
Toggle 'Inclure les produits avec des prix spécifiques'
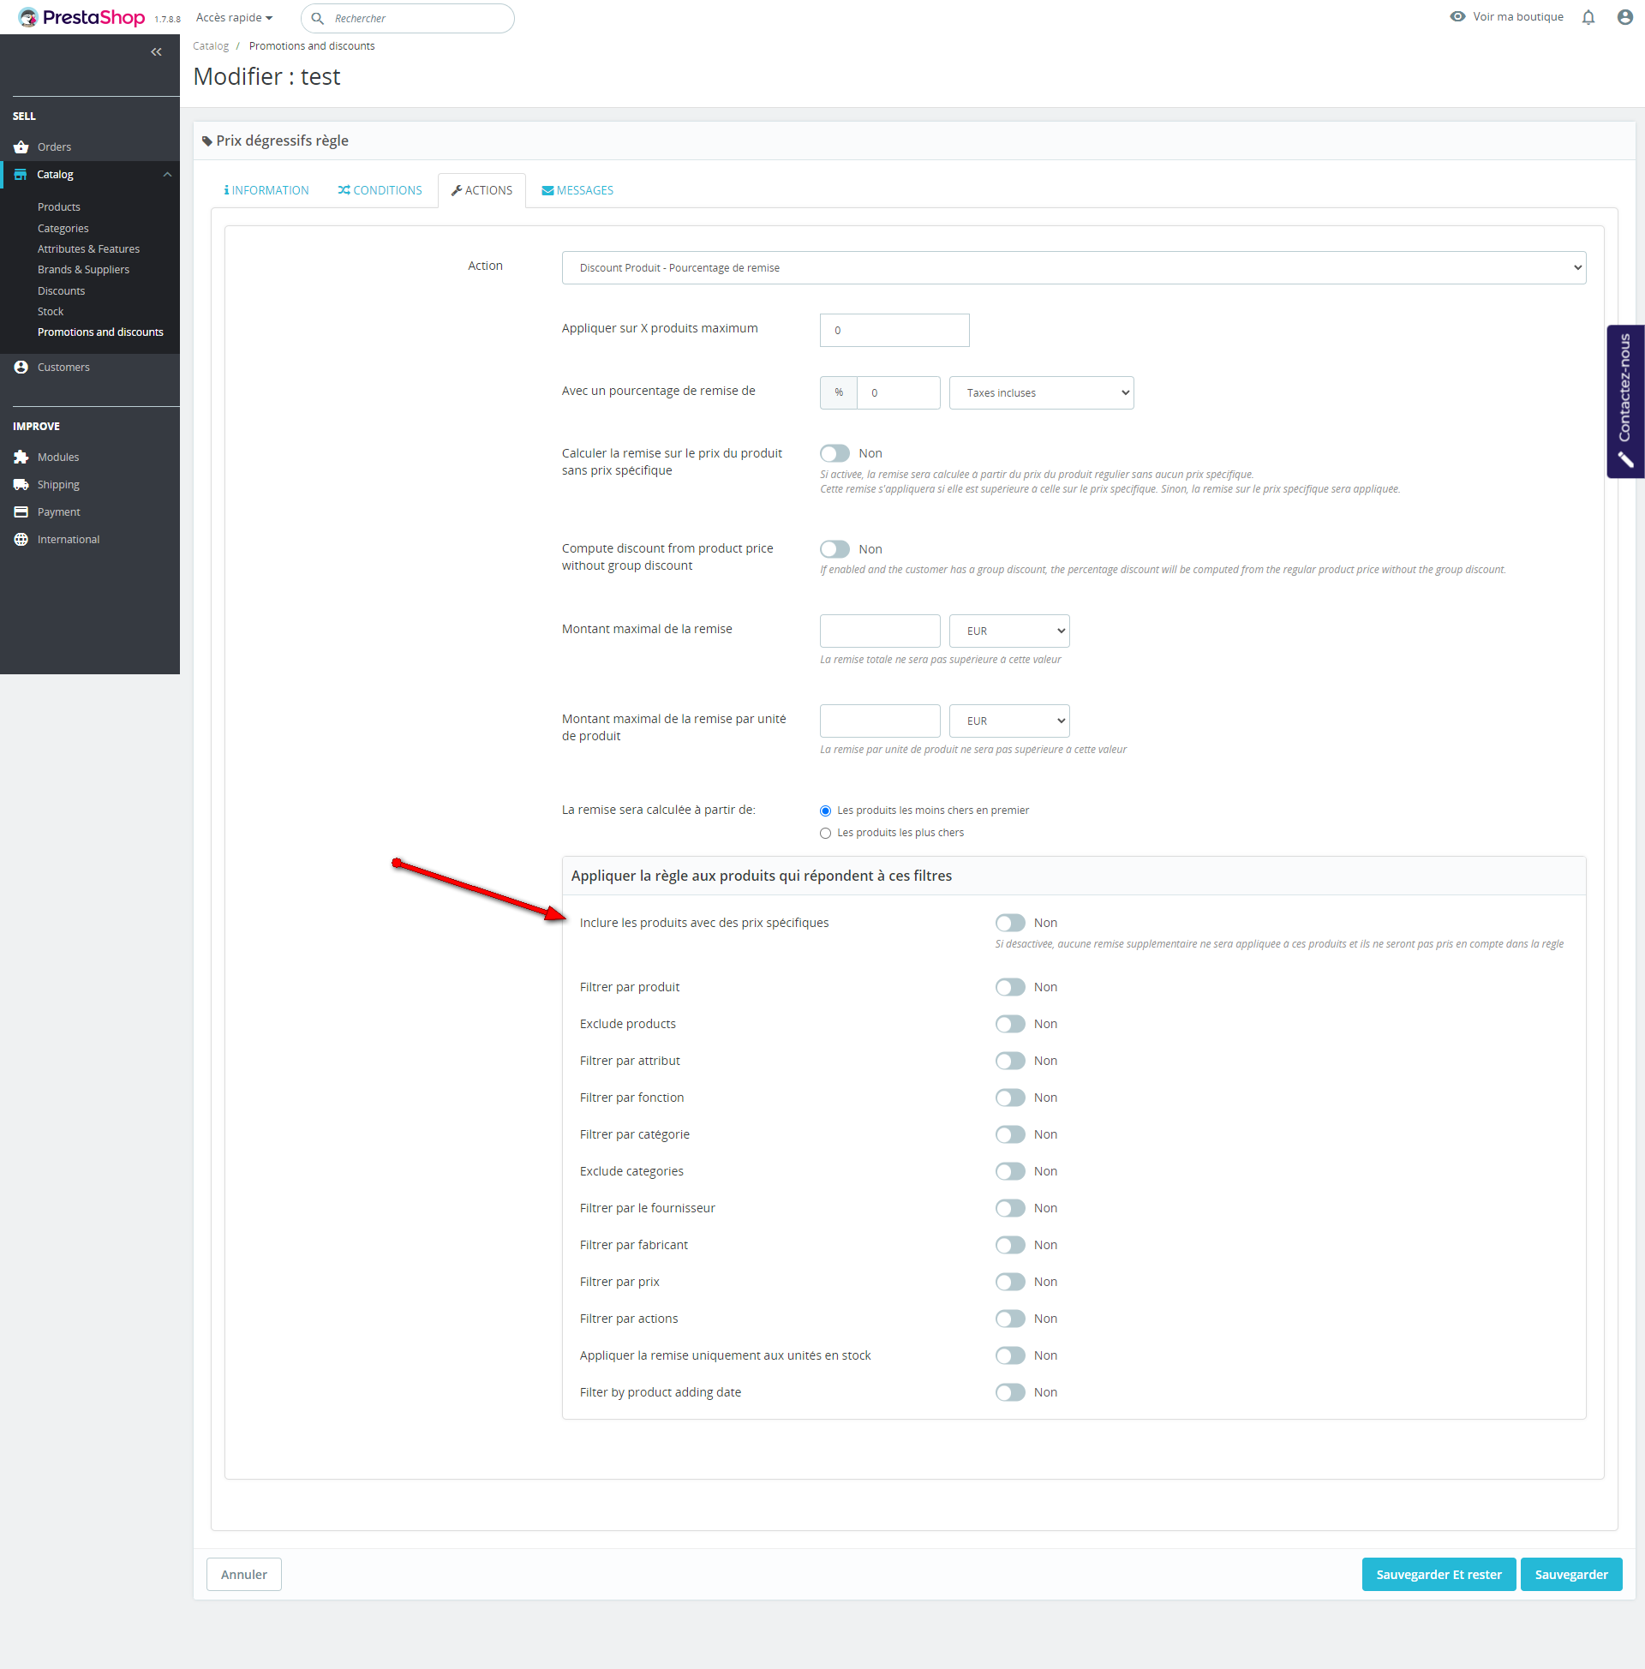click(1009, 923)
